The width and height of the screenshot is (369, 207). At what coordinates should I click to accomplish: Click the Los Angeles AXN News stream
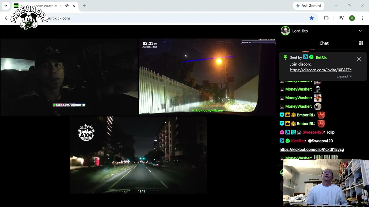138,155
